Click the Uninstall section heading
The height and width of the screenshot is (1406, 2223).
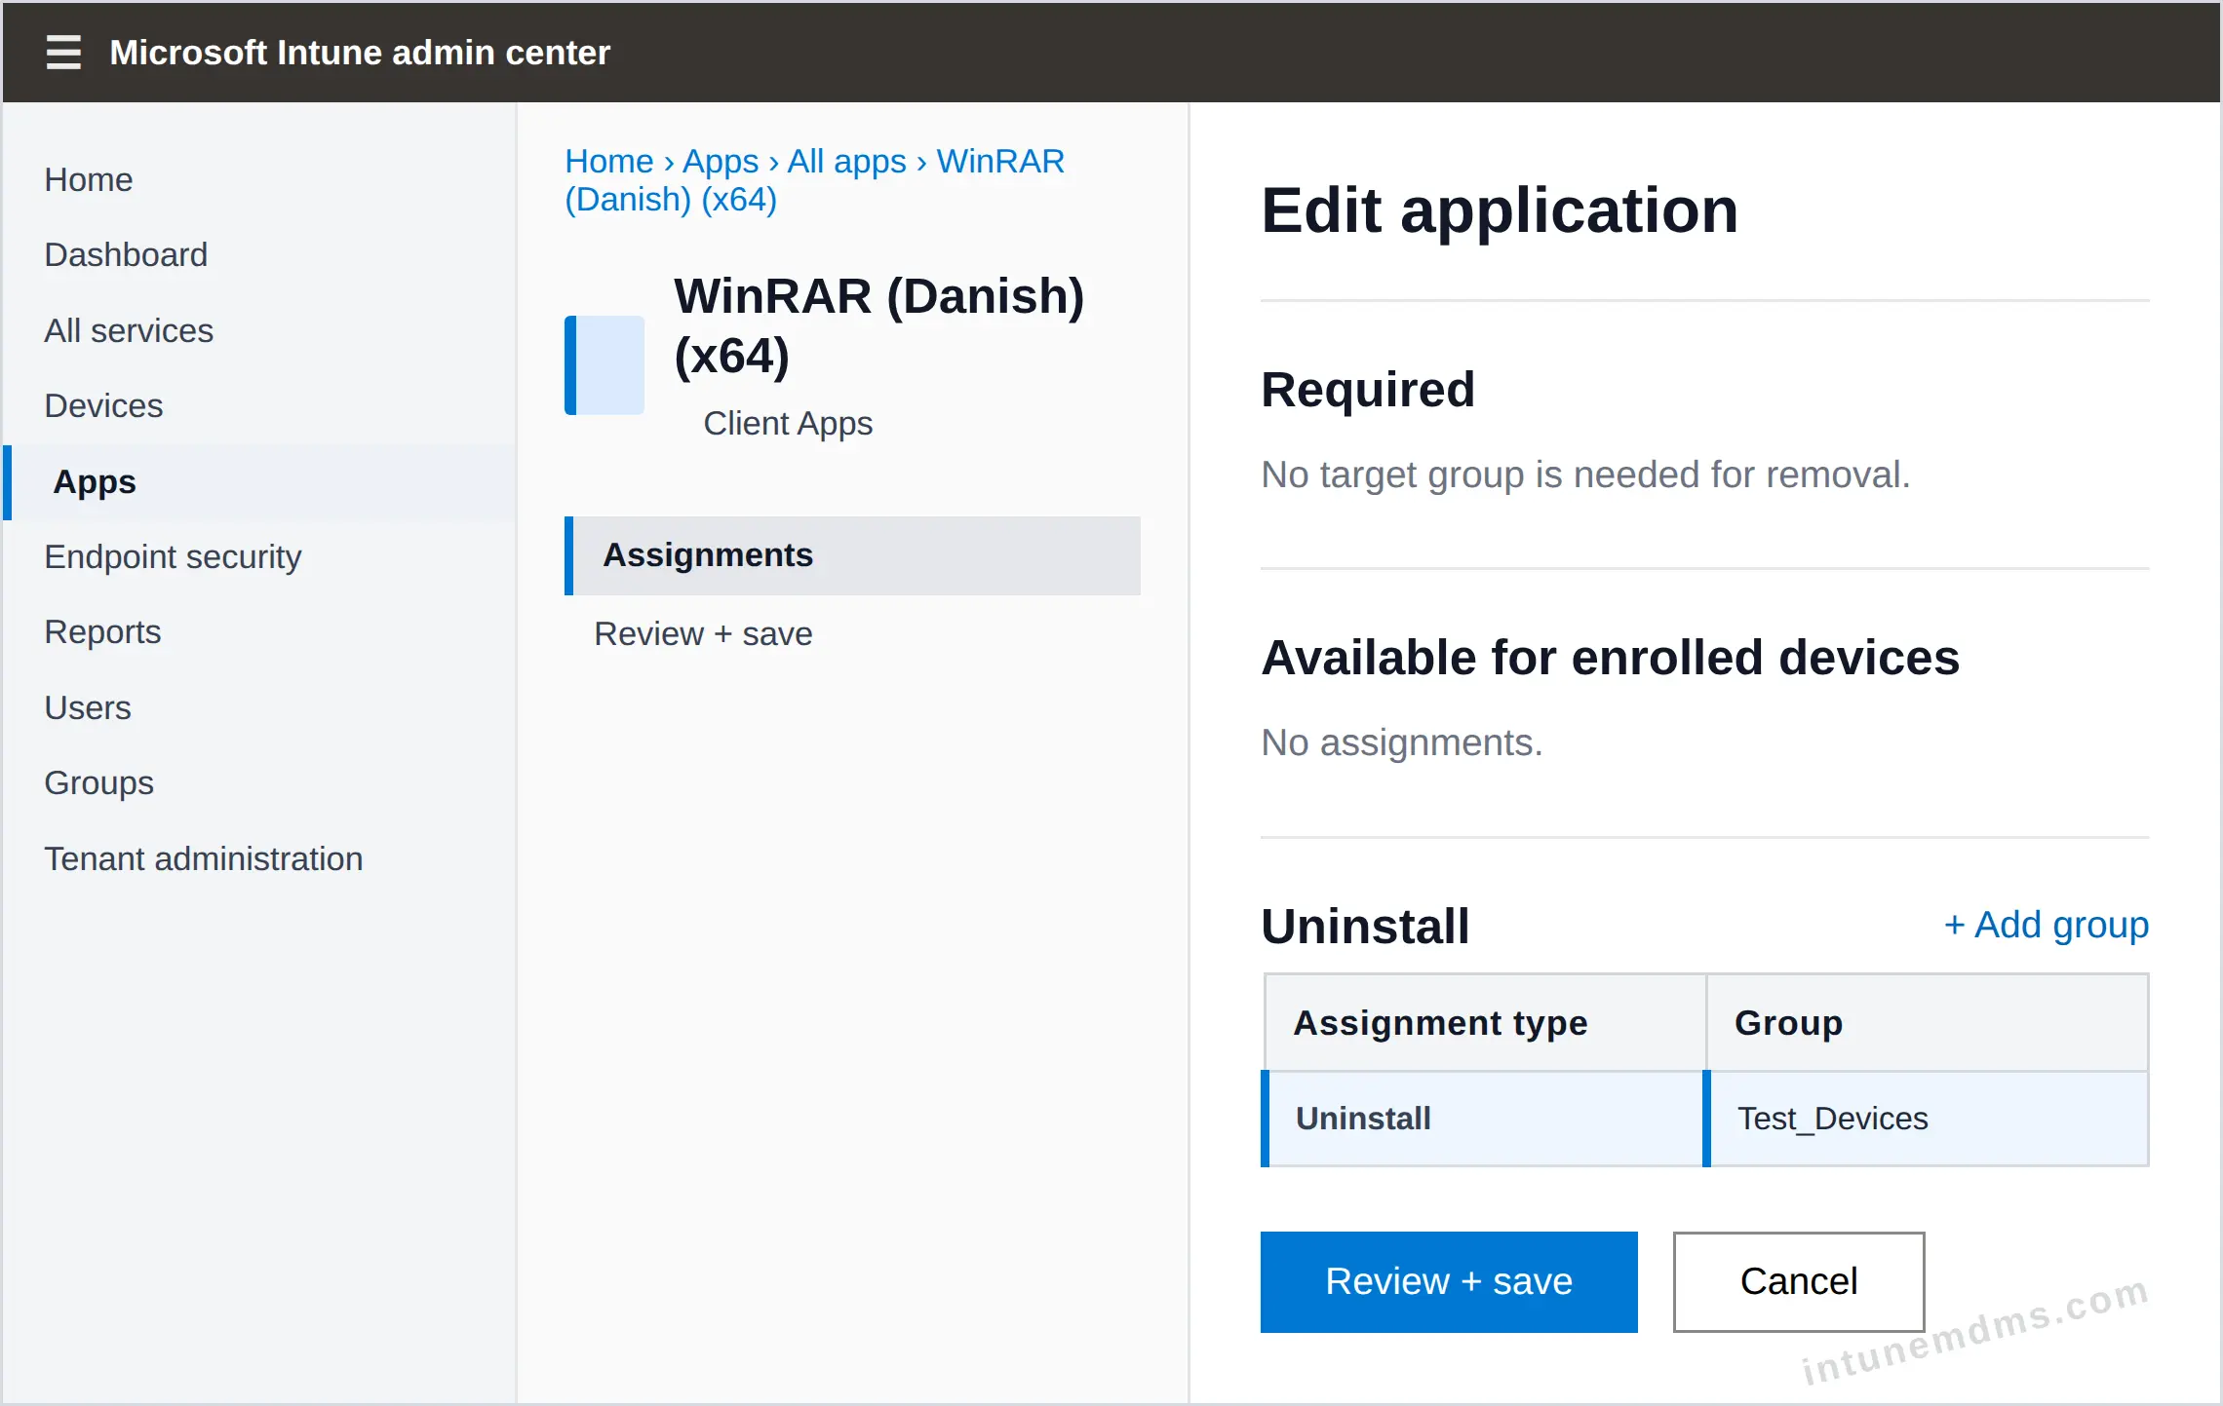1365,926
